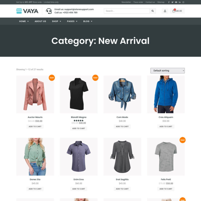Open the user account icon
This screenshot has height=201, width=201.
pos(165,11)
